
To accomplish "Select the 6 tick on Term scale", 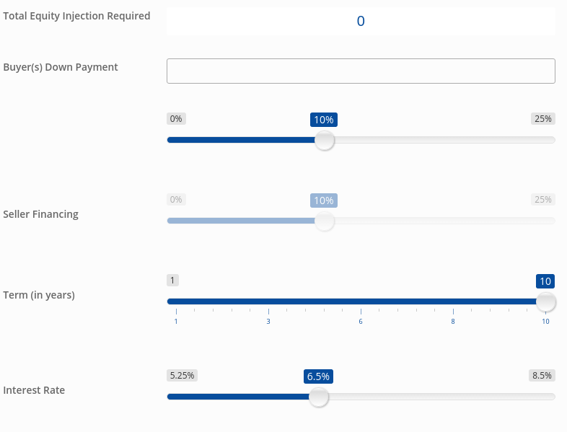I will click(361, 321).
